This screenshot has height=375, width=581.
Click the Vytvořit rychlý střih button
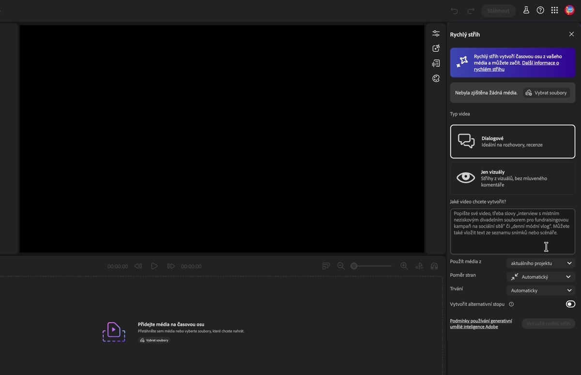coord(548,324)
